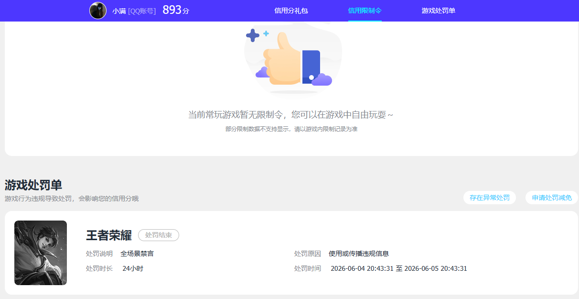The image size is (579, 299).
Task: Open the 信用分礼包 tab
Action: point(291,11)
